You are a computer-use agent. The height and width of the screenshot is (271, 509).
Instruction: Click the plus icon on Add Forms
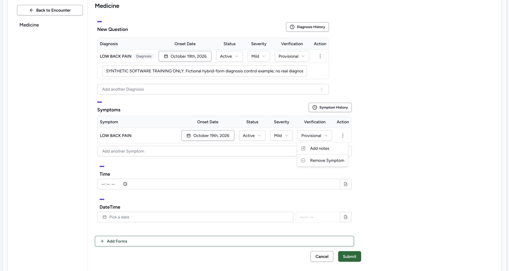(x=102, y=241)
